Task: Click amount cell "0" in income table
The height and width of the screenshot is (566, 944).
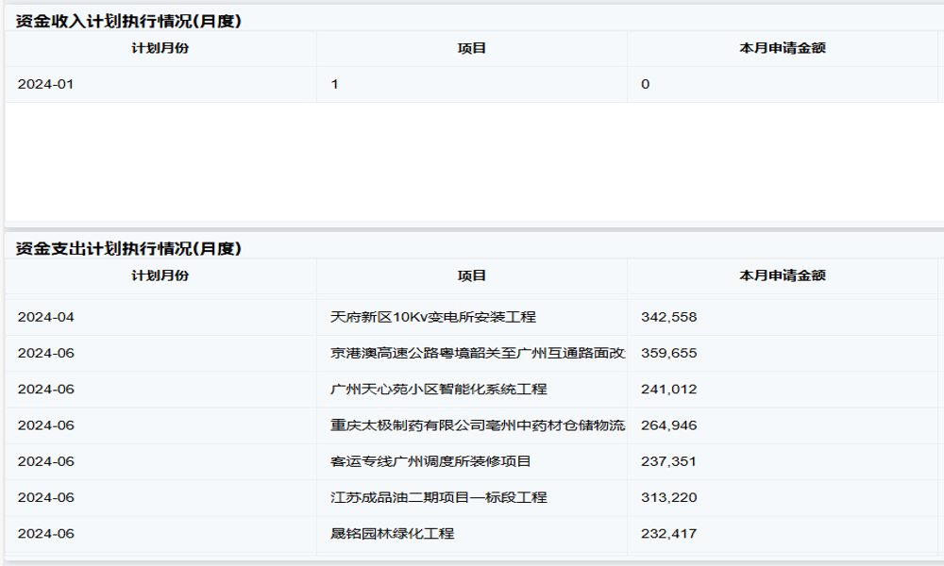Action: click(646, 84)
